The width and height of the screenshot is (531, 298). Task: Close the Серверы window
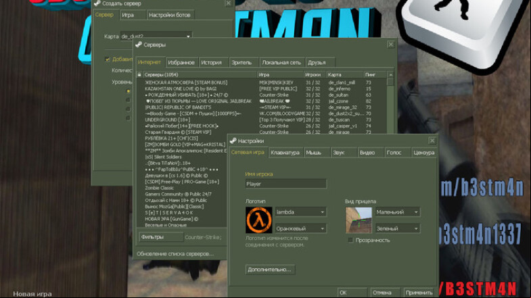point(391,45)
